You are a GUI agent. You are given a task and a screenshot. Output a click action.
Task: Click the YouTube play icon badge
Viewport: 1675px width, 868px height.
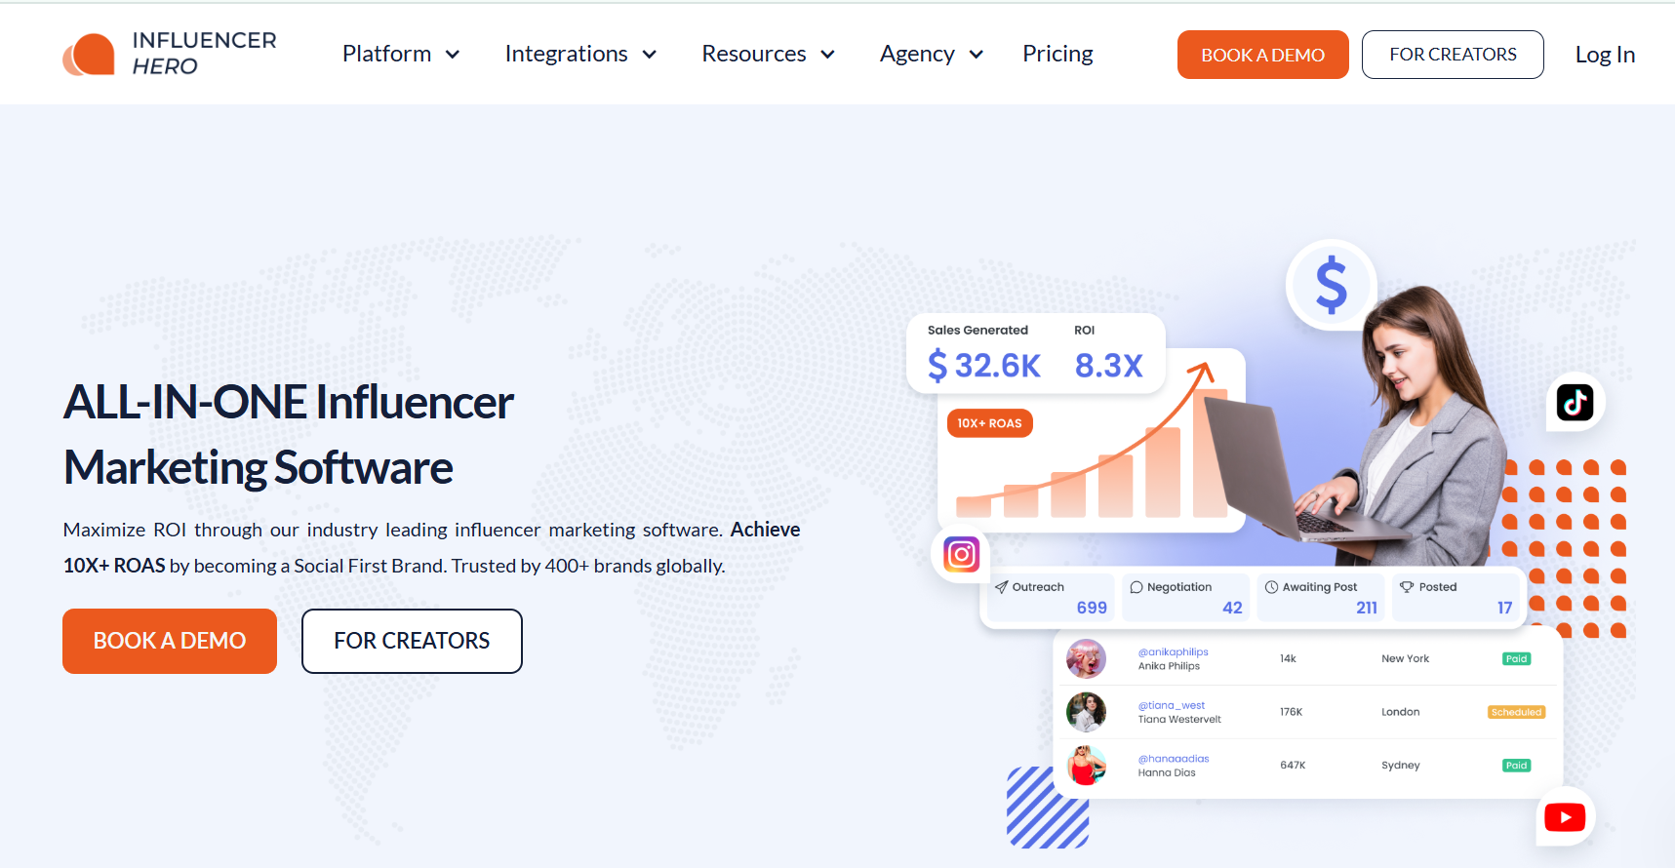[1565, 817]
